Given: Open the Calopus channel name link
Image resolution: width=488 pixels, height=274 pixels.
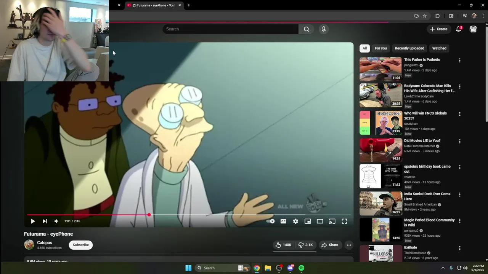Looking at the screenshot, I should (45, 242).
